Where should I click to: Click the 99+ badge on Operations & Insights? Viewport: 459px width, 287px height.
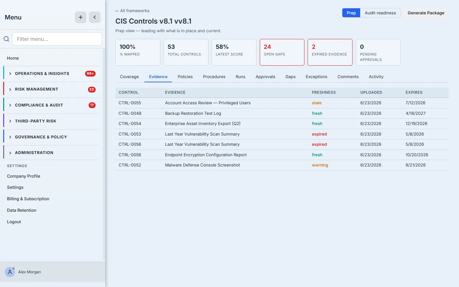[91, 74]
